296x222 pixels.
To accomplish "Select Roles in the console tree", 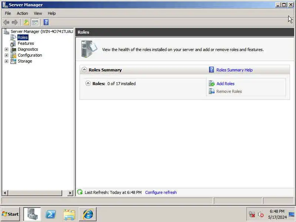I will pos(23,37).
